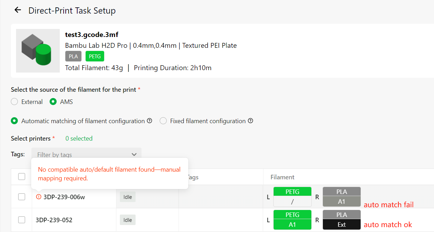This screenshot has height=232, width=434.
Task: Choose Fixed filament configuration option
Action: pyautogui.click(x=163, y=121)
